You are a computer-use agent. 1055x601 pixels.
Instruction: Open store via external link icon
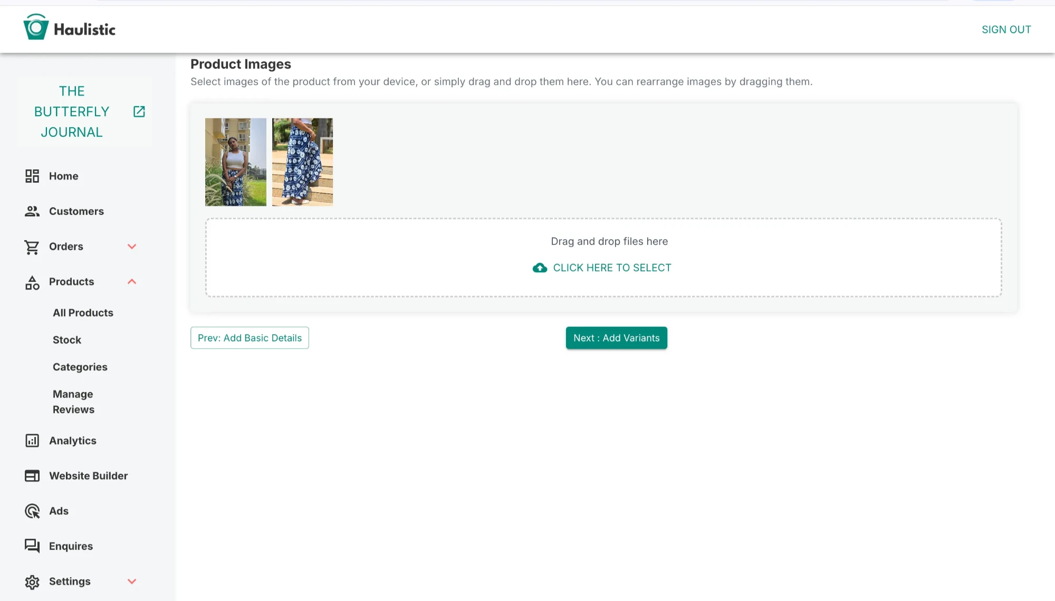(139, 111)
